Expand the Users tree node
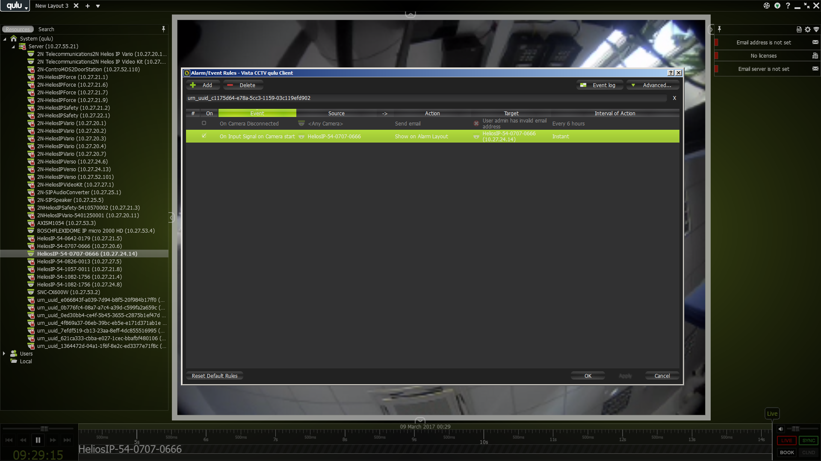 click(x=4, y=353)
